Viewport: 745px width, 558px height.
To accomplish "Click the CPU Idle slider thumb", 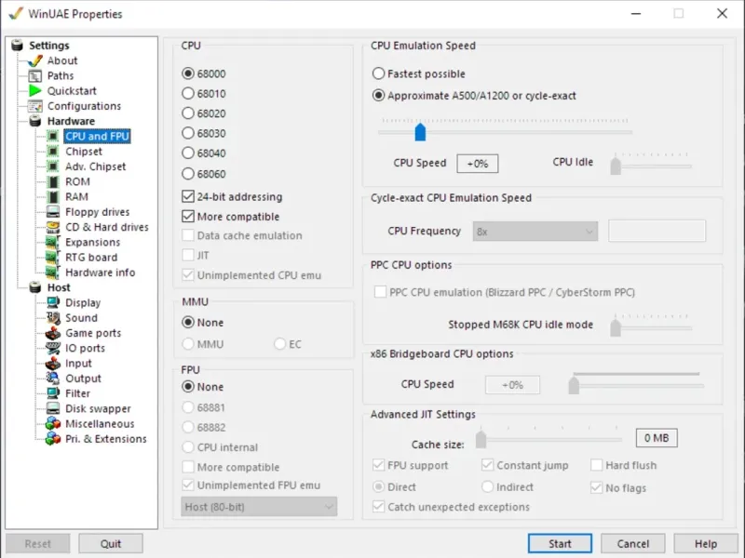I will coord(616,166).
